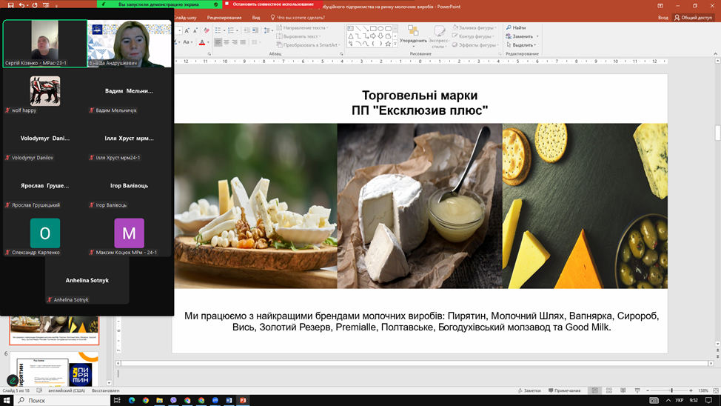Open the Направление текста dropdown

click(x=303, y=27)
